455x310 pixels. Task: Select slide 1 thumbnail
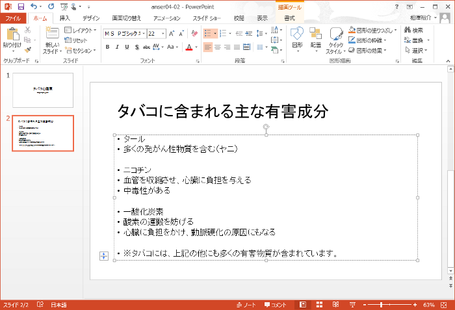(43, 90)
